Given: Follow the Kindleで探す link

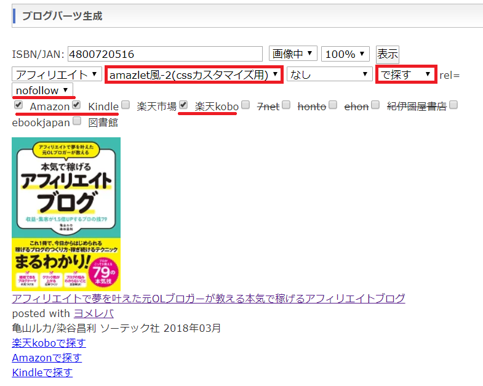Looking at the screenshot, I should (x=42, y=372).
